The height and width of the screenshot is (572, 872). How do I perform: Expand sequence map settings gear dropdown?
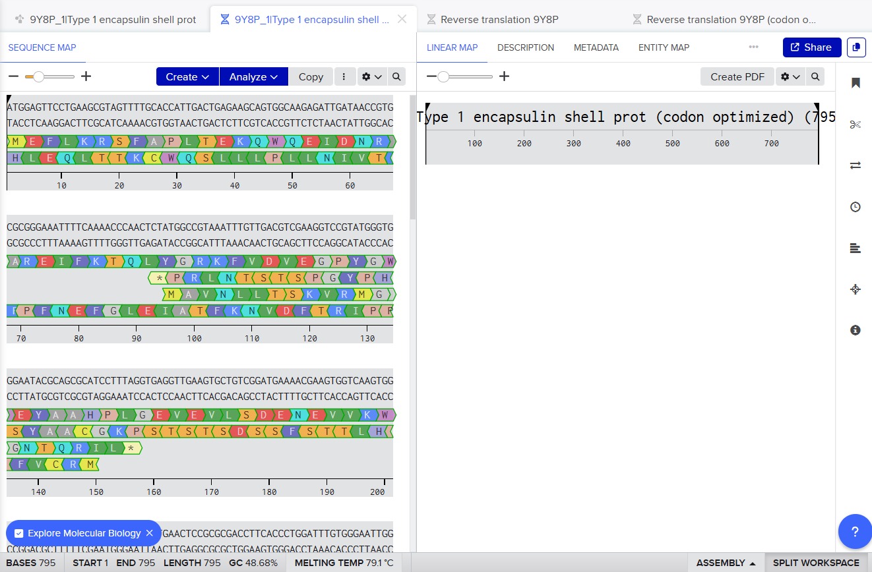pos(372,76)
